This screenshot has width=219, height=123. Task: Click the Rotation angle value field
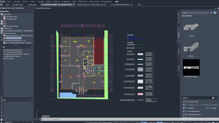[208, 108]
